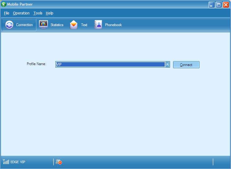Open the Phonebook address book icon

tap(98, 25)
